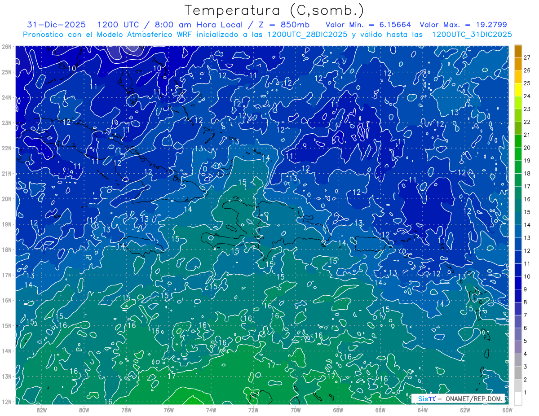Click the "74W" longitude axis label

pos(211,410)
